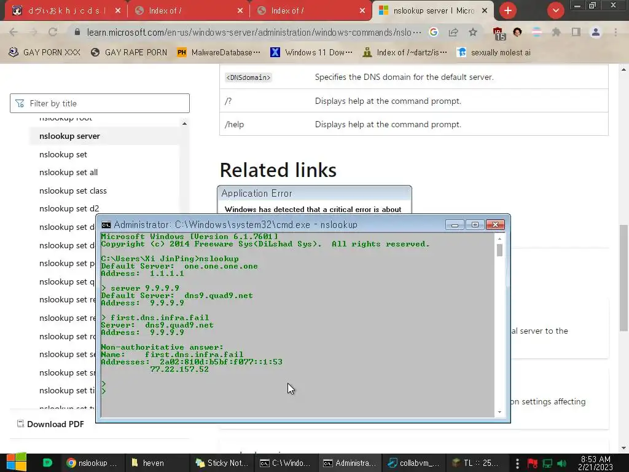Open the three-dot Chrome menu

[615, 32]
